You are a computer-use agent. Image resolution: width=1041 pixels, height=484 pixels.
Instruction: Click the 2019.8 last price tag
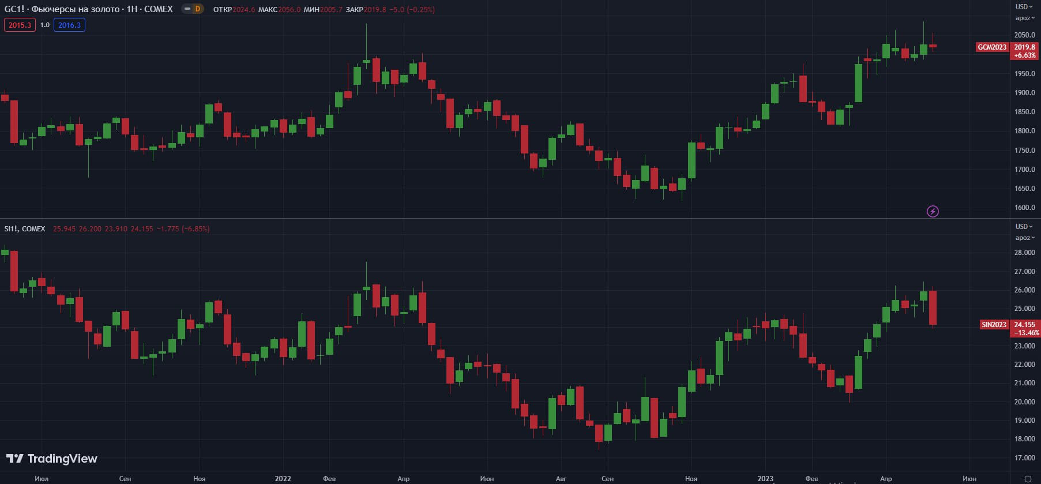(1025, 47)
